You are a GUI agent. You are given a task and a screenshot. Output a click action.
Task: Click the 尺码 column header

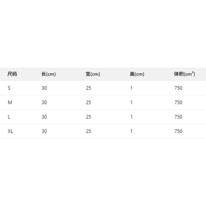[12, 74]
